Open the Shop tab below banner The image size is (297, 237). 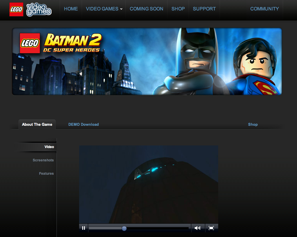coord(253,125)
